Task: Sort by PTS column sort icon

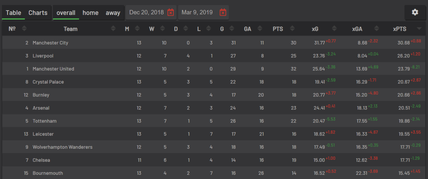Action: point(292,29)
